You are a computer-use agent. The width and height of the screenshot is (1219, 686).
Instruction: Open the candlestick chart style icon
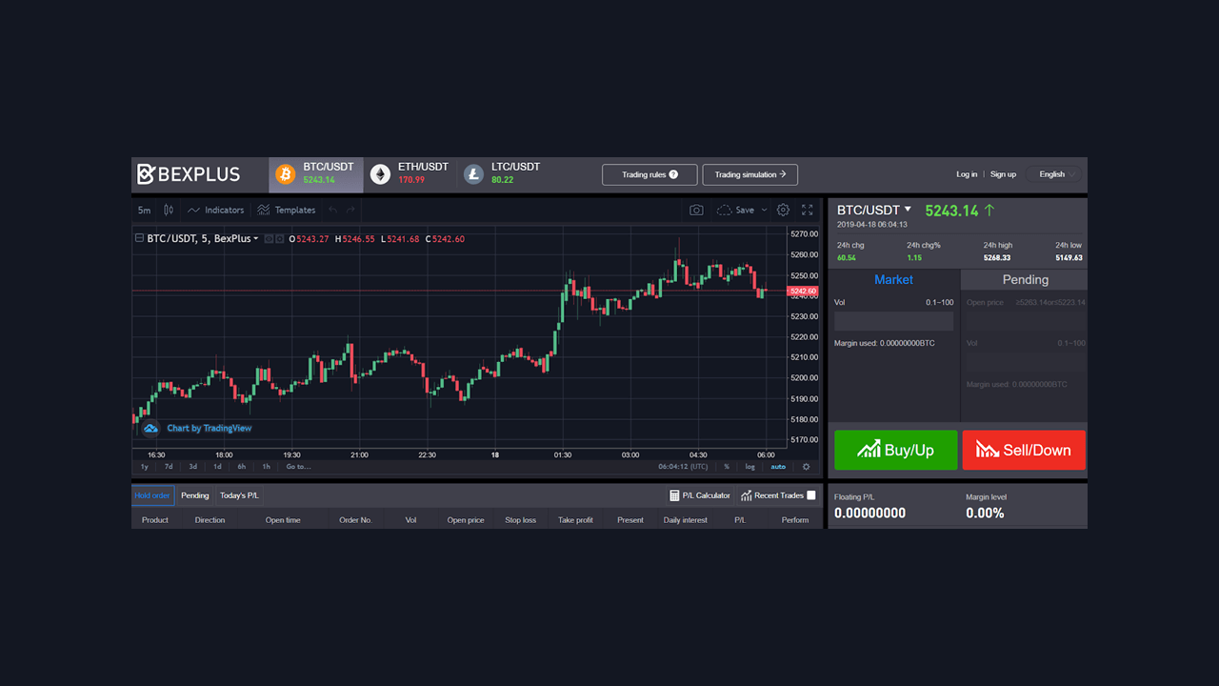point(169,210)
